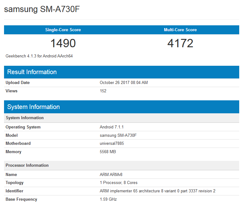Select the Operating System label
242x205 pixels.
23,127
